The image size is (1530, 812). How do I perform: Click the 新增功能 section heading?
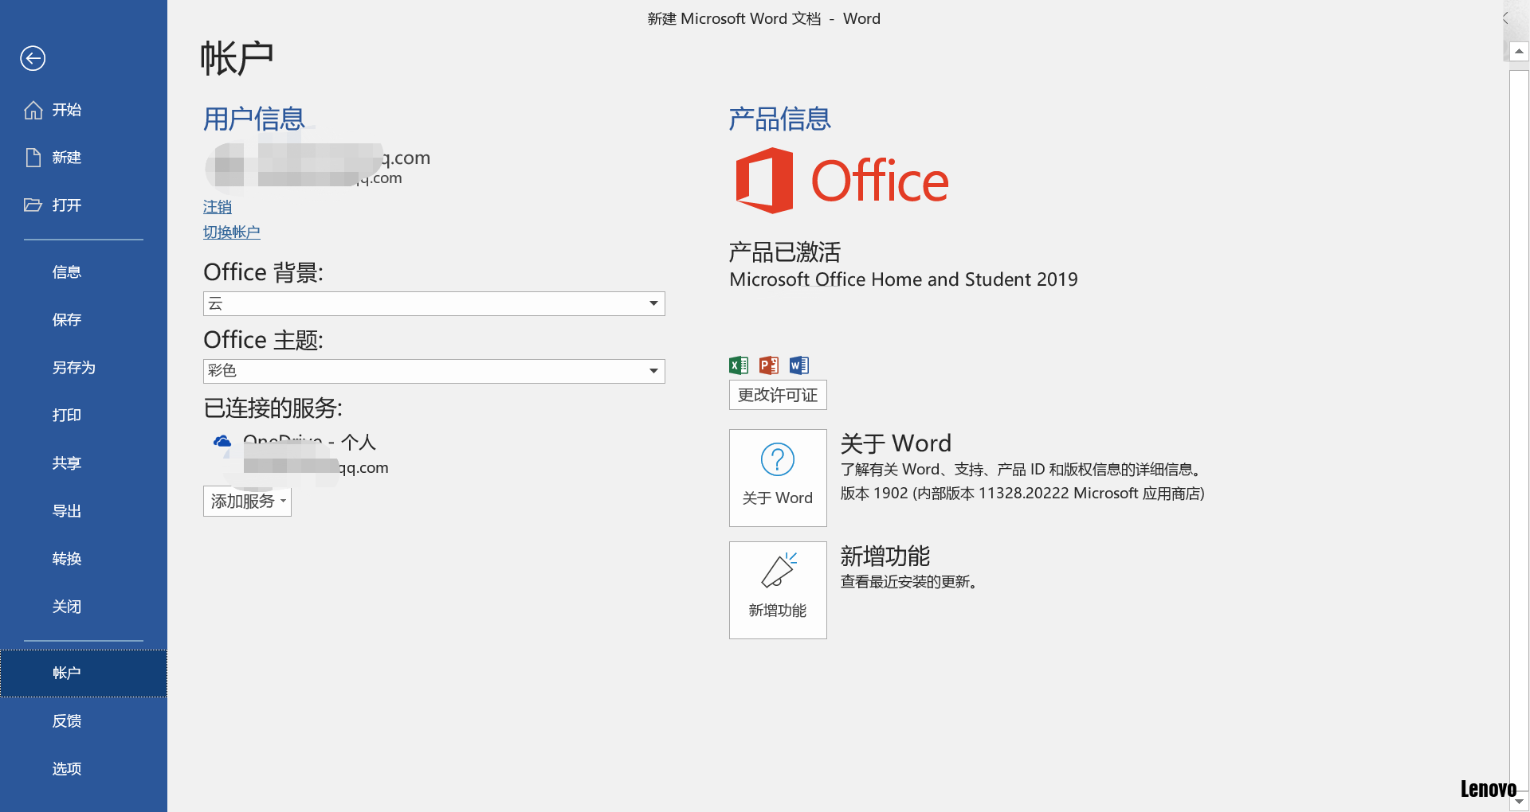[885, 556]
